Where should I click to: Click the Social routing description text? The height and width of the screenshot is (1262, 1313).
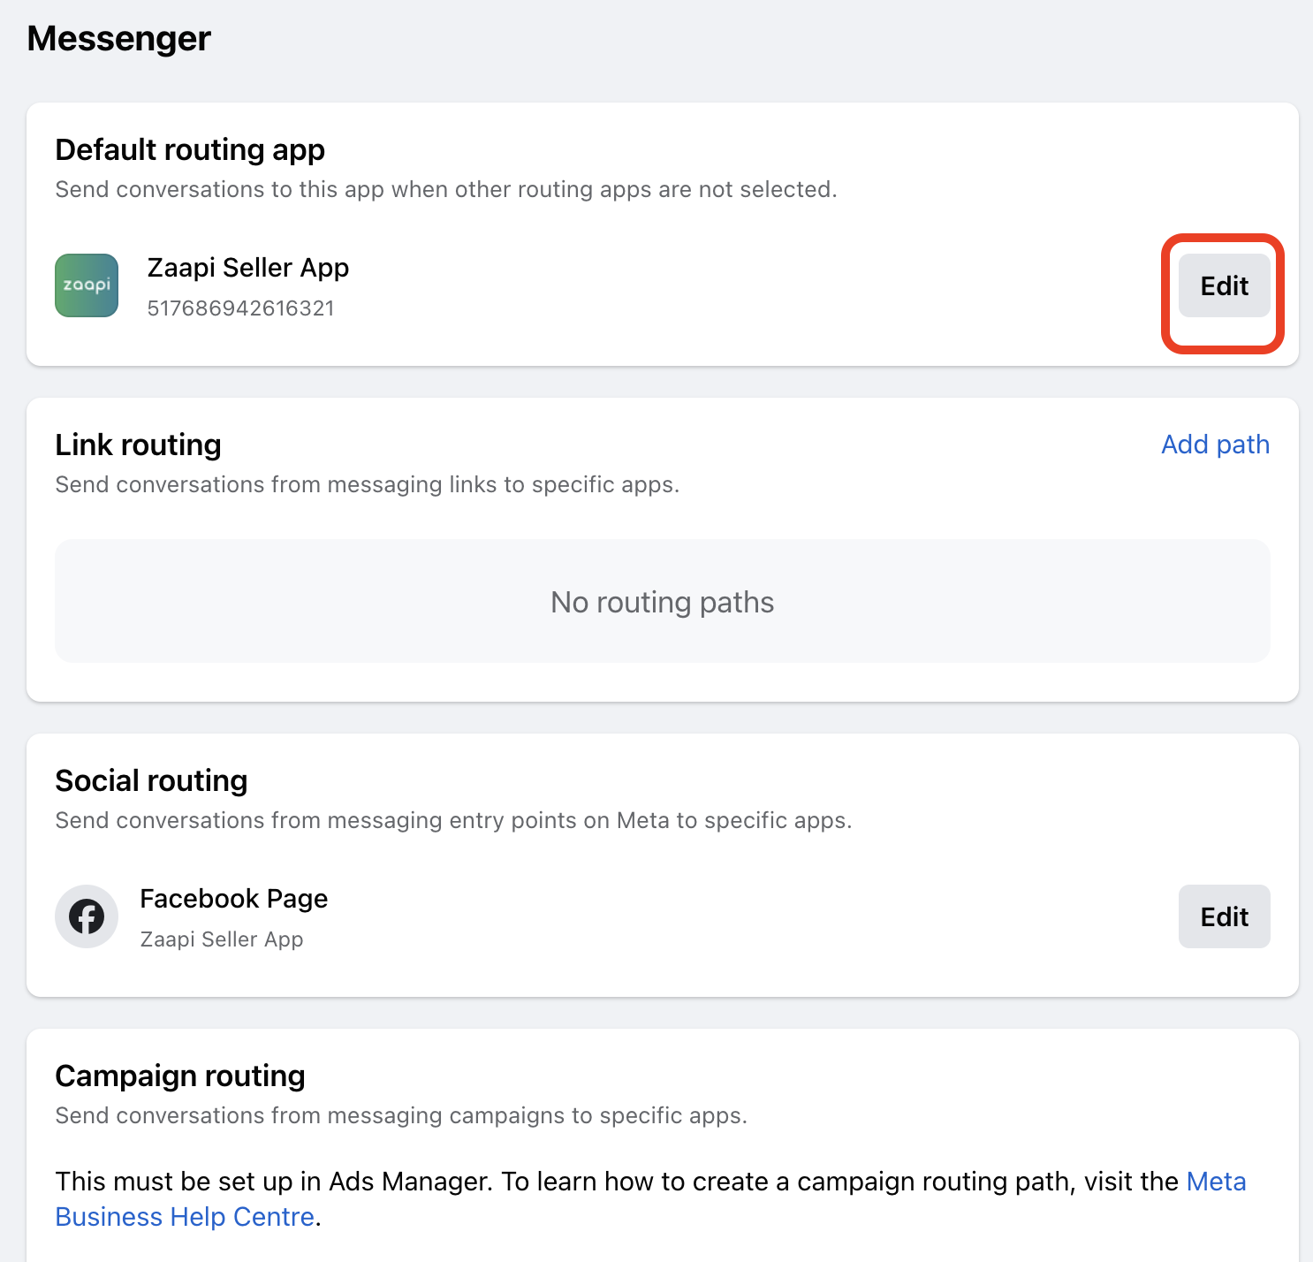[452, 821]
